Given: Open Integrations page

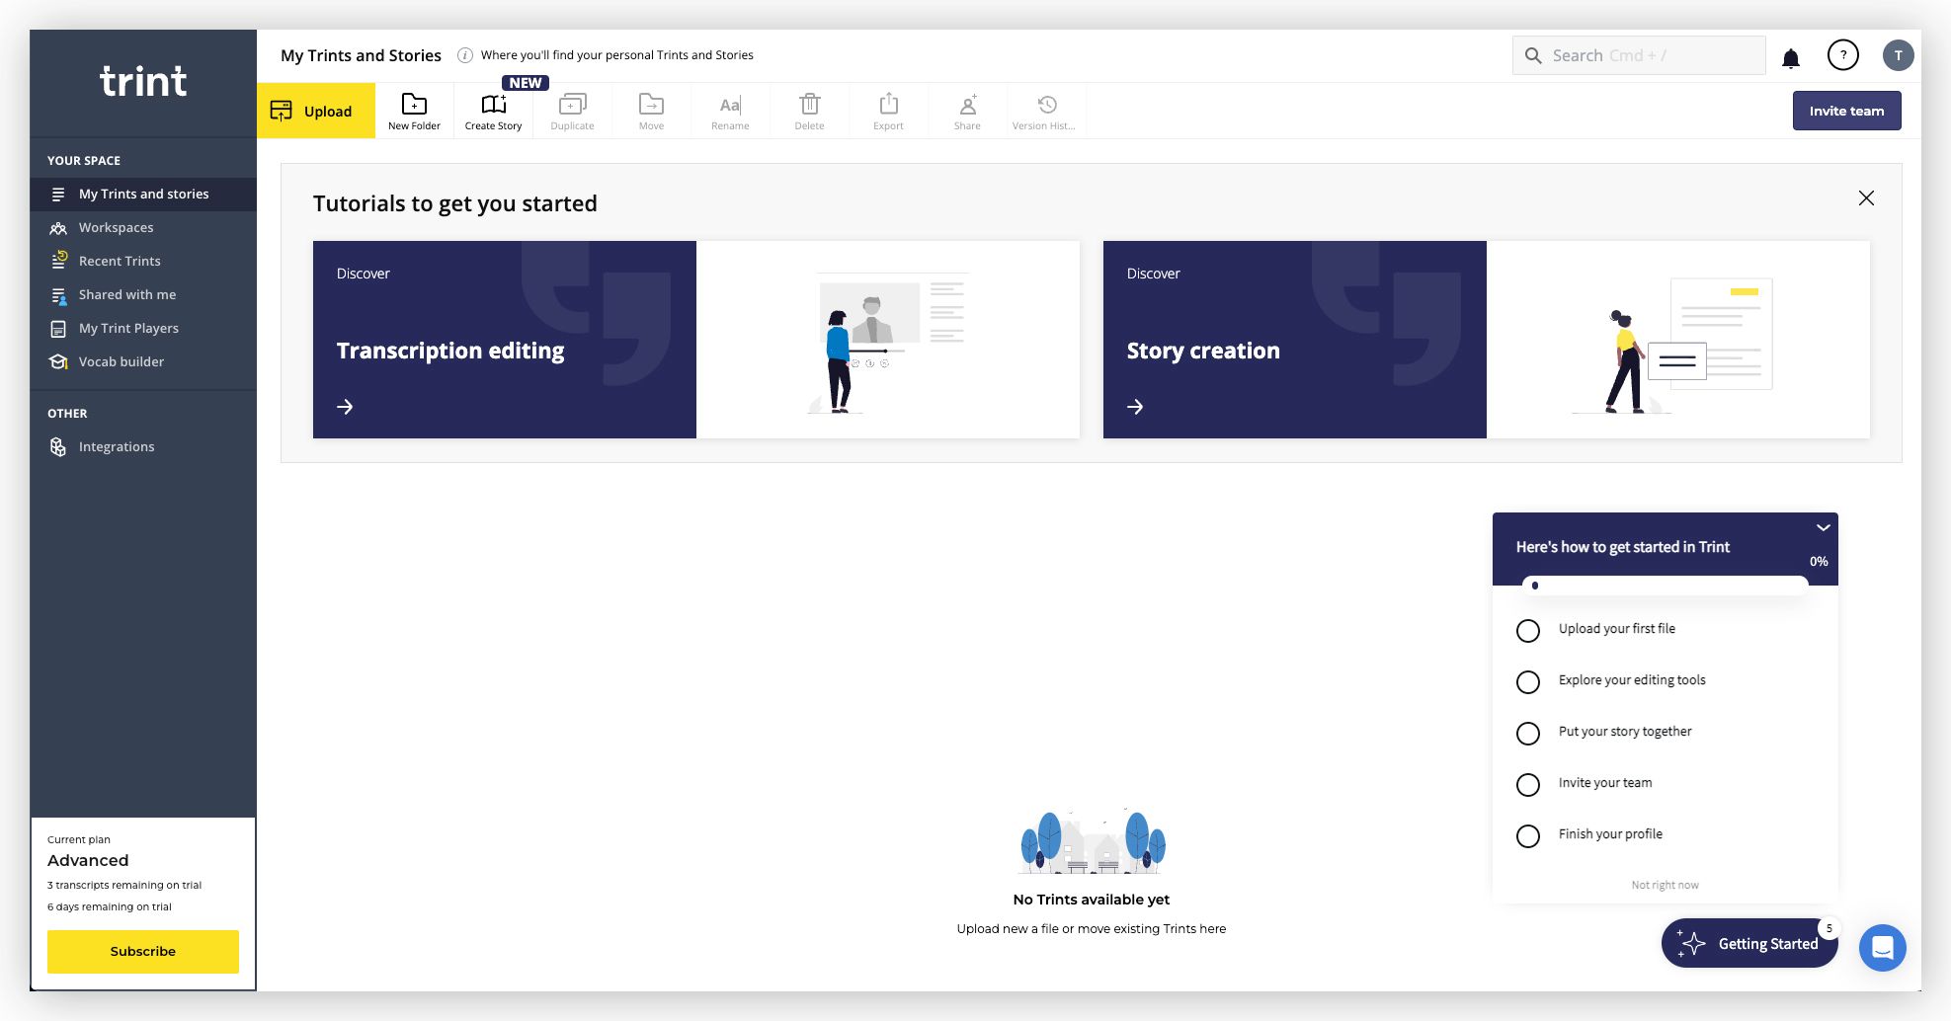Looking at the screenshot, I should [x=143, y=446].
